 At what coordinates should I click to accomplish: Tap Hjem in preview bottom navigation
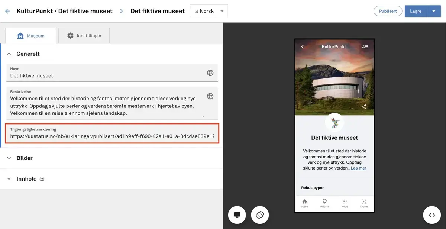click(305, 203)
